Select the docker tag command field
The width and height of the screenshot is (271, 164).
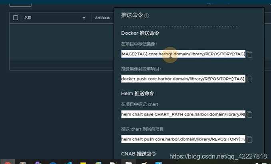coord(183,54)
